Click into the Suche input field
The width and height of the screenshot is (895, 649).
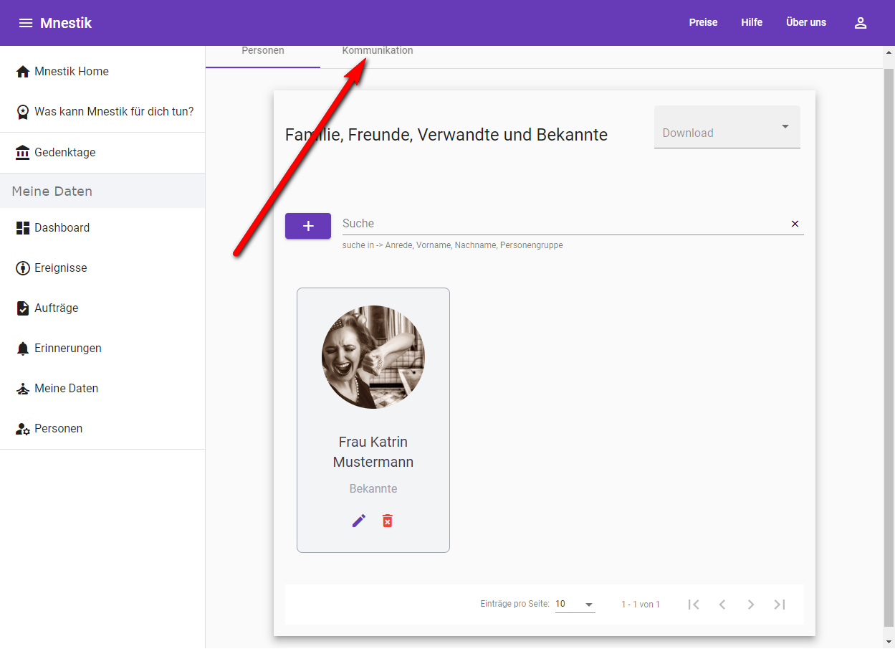click(559, 224)
